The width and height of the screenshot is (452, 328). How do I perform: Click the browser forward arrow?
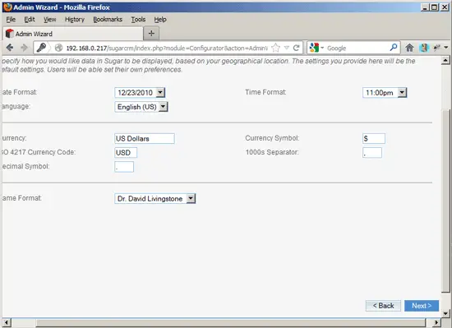24,48
